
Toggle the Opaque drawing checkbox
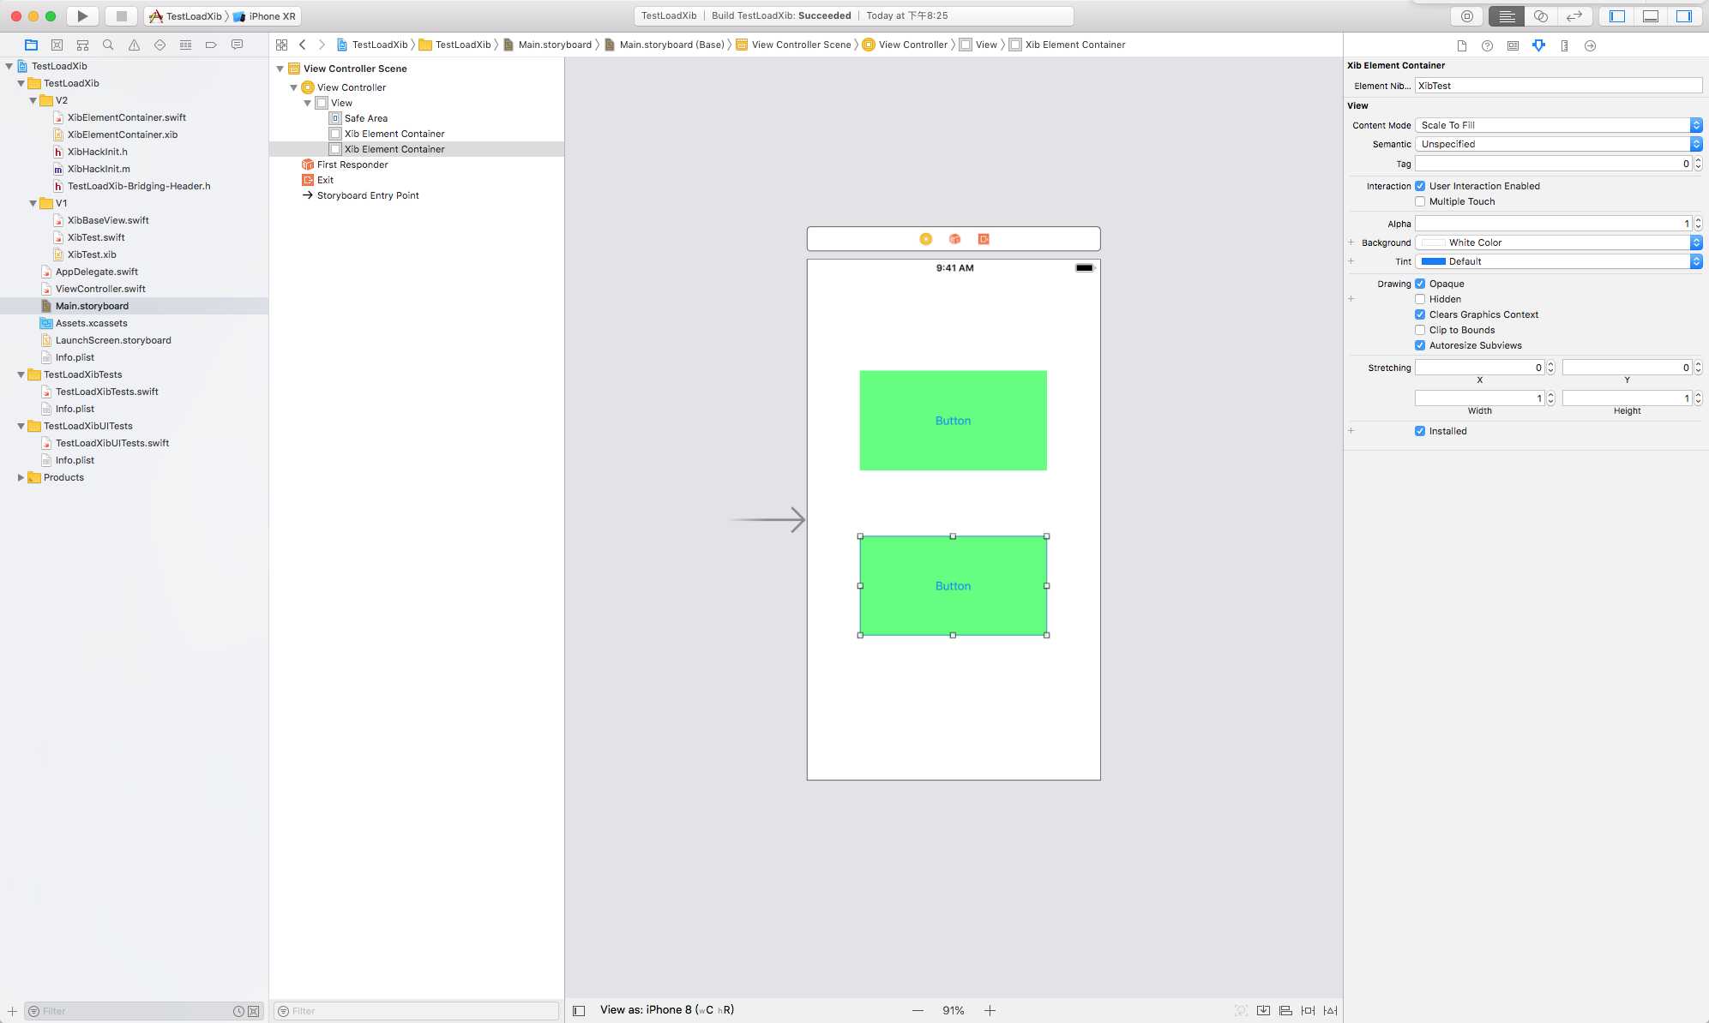(1420, 284)
